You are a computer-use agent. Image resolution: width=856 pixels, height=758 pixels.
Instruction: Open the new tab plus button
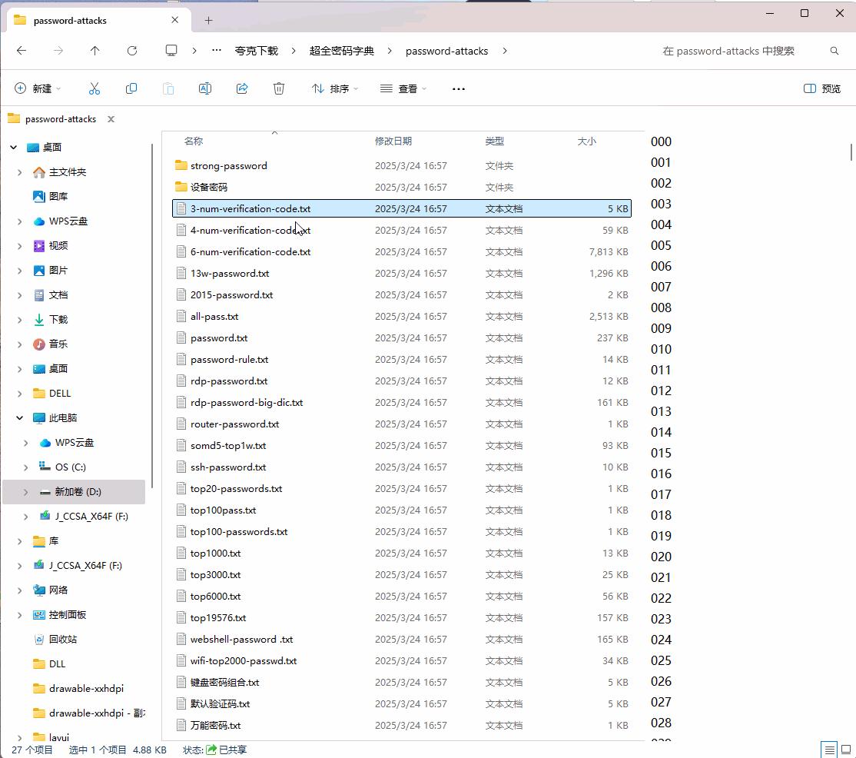coord(208,21)
